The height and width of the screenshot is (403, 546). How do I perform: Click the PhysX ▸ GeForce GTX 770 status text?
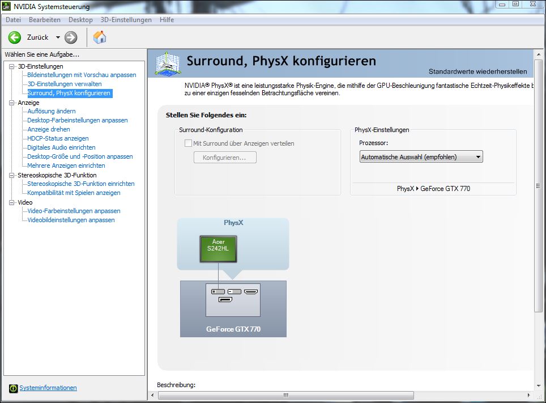pos(433,189)
